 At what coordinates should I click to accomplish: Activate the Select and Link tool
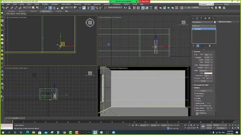point(12,8)
